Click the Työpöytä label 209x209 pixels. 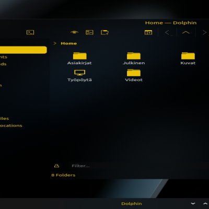79,80
